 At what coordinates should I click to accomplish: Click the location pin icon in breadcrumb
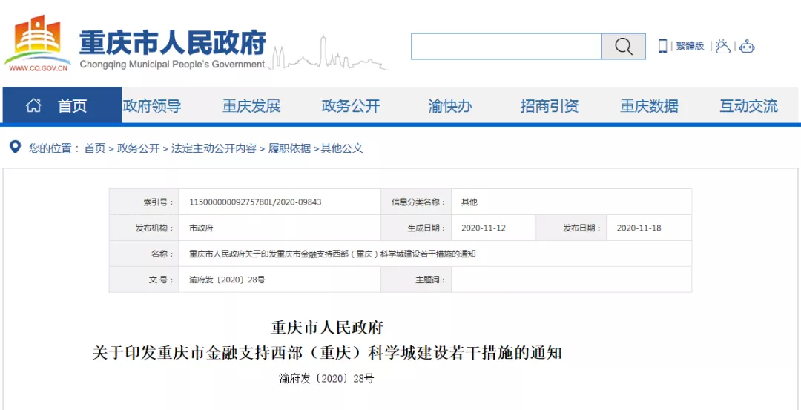click(x=15, y=148)
